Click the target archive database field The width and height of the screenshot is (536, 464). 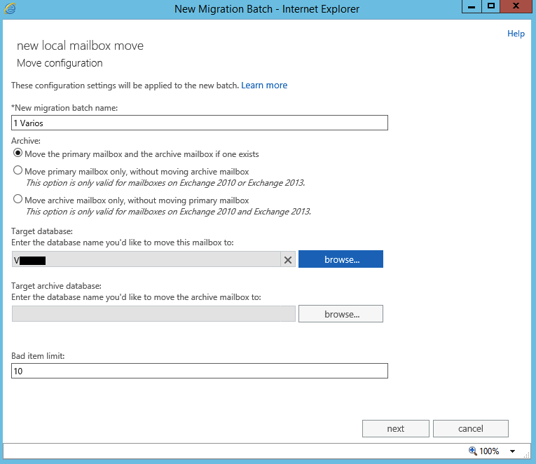[x=153, y=314]
